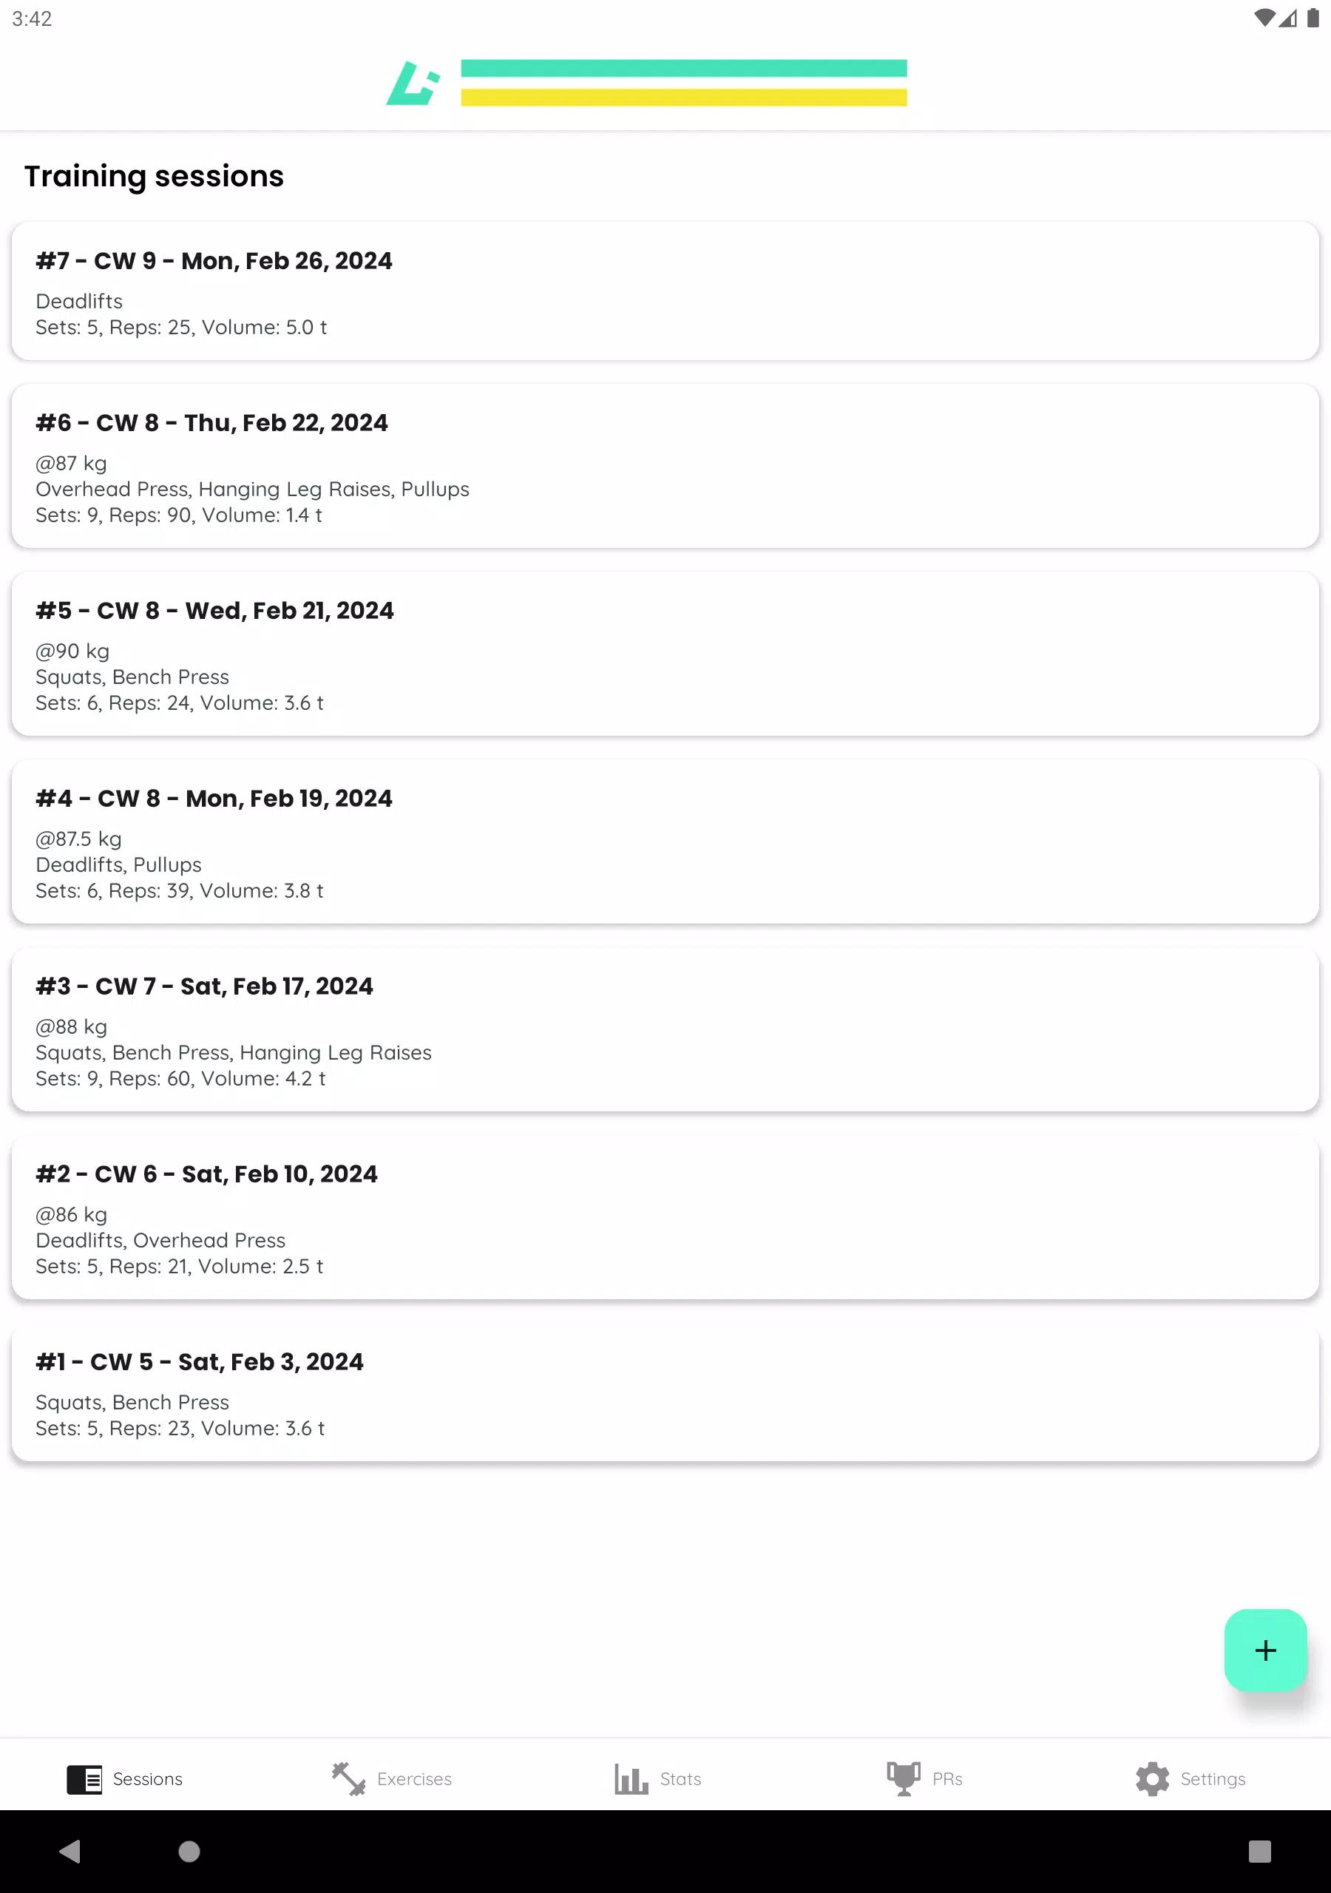The height and width of the screenshot is (1893, 1331).
Task: Open session #1 from Sat, Feb 3
Action: (x=665, y=1392)
